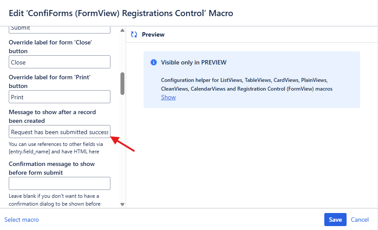378x230 pixels.
Task: Click the blue info icon in the preview notice
Action: pyautogui.click(x=154, y=62)
